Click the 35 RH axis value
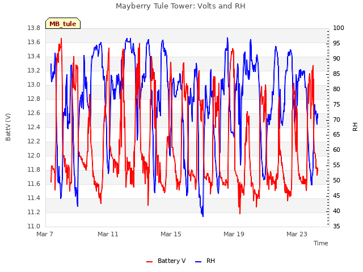The height and width of the screenshot is (272, 363). point(336,227)
